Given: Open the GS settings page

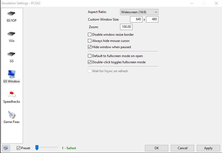Looking at the screenshot, I should click(x=11, y=57).
